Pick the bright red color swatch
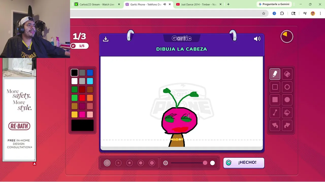The height and width of the screenshot is (182, 325). (x=82, y=98)
